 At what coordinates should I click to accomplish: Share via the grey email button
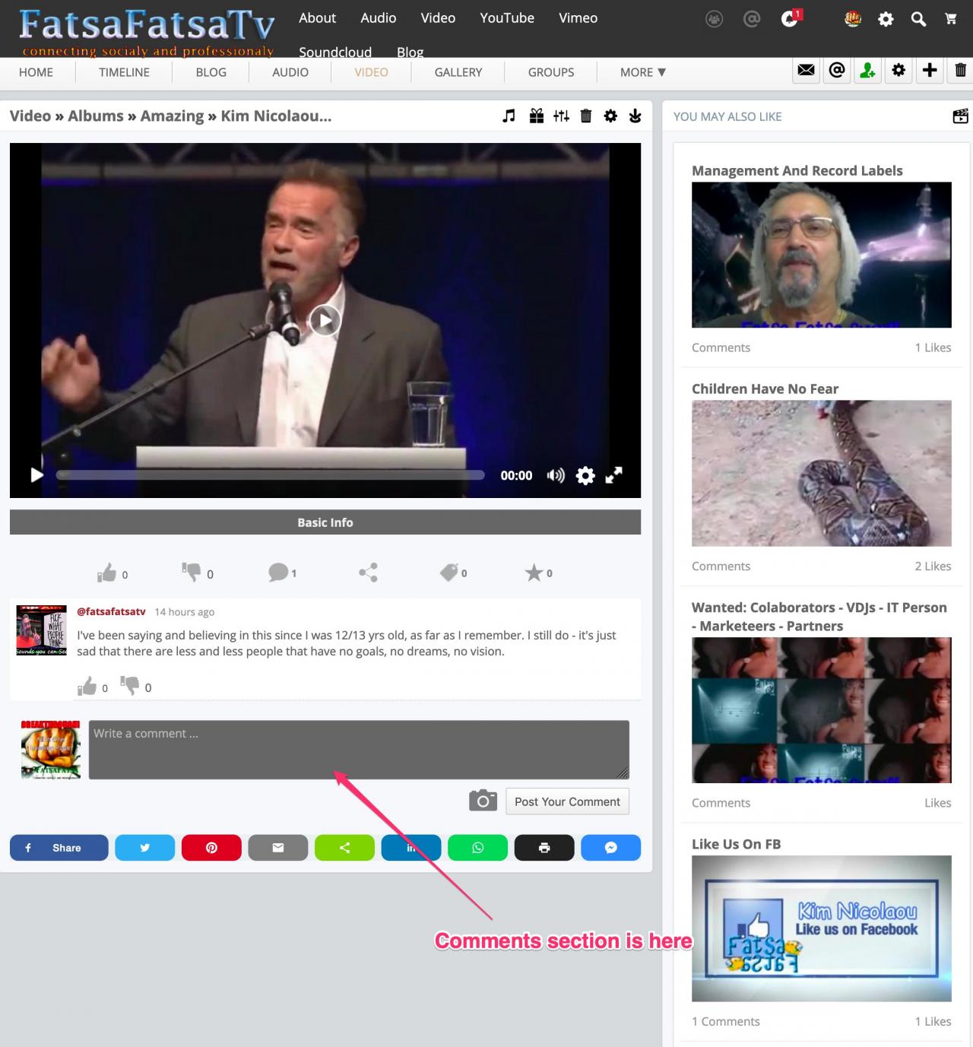[x=278, y=848]
